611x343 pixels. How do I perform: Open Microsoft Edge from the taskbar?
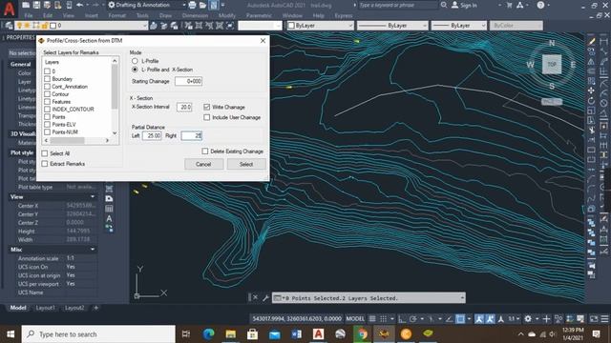point(208,334)
